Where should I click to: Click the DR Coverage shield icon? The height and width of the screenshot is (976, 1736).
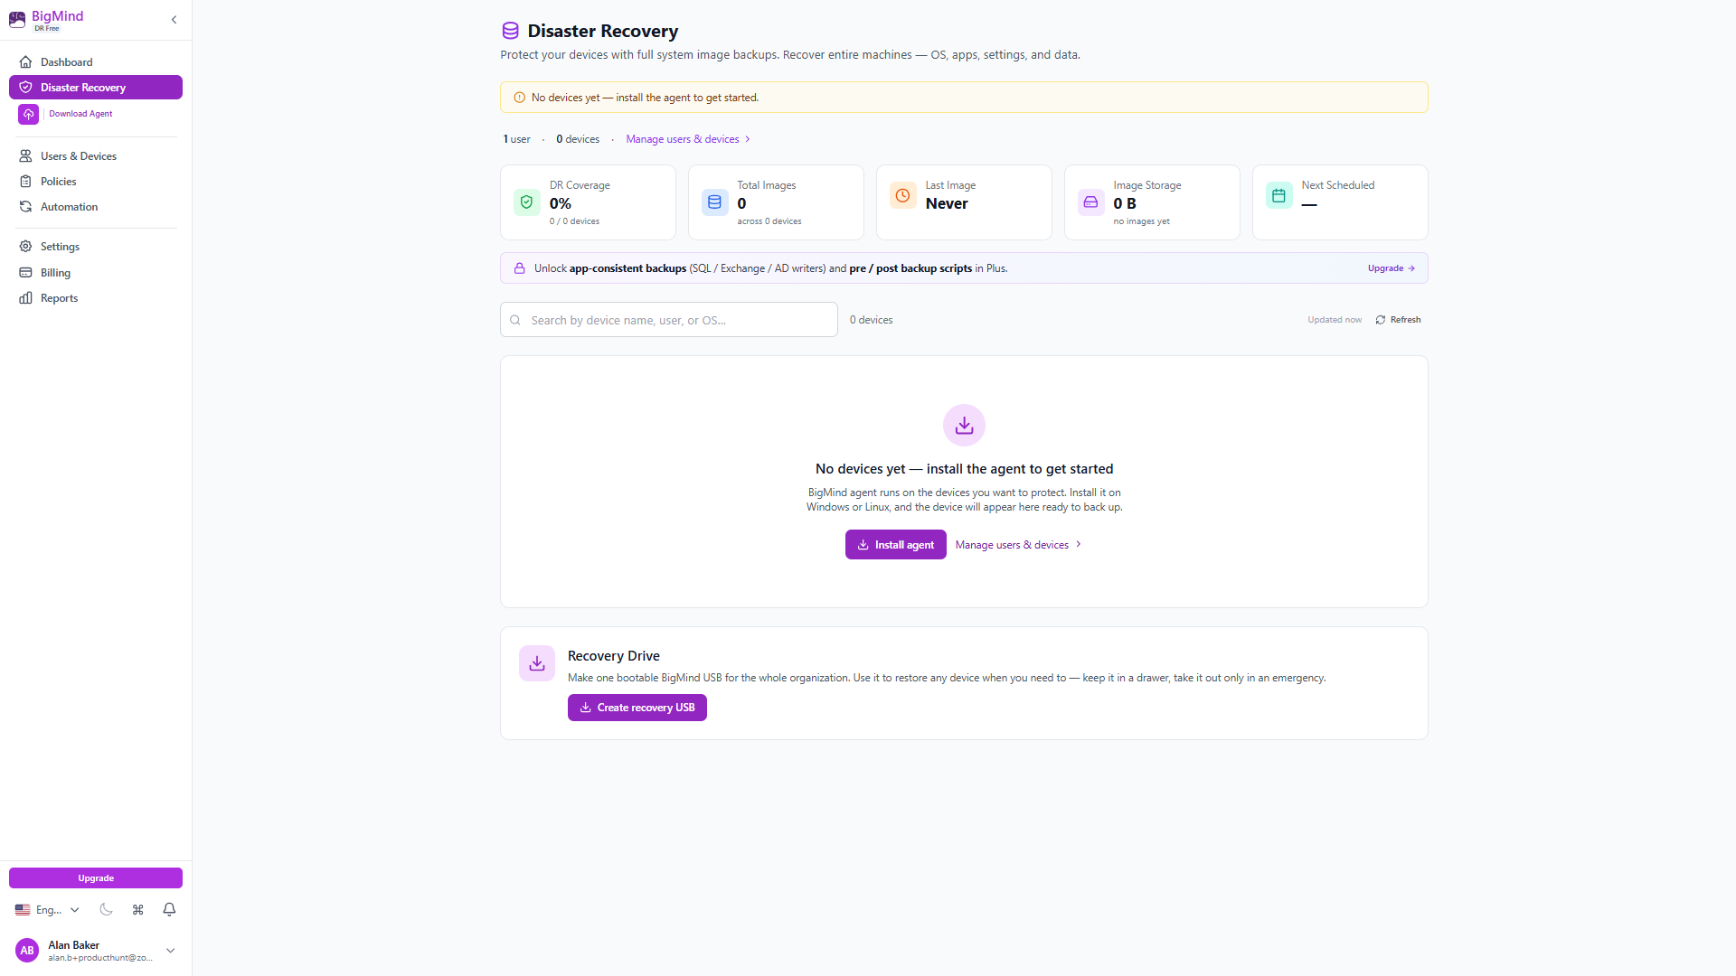click(x=527, y=202)
